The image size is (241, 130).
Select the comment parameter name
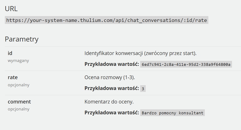19,102
